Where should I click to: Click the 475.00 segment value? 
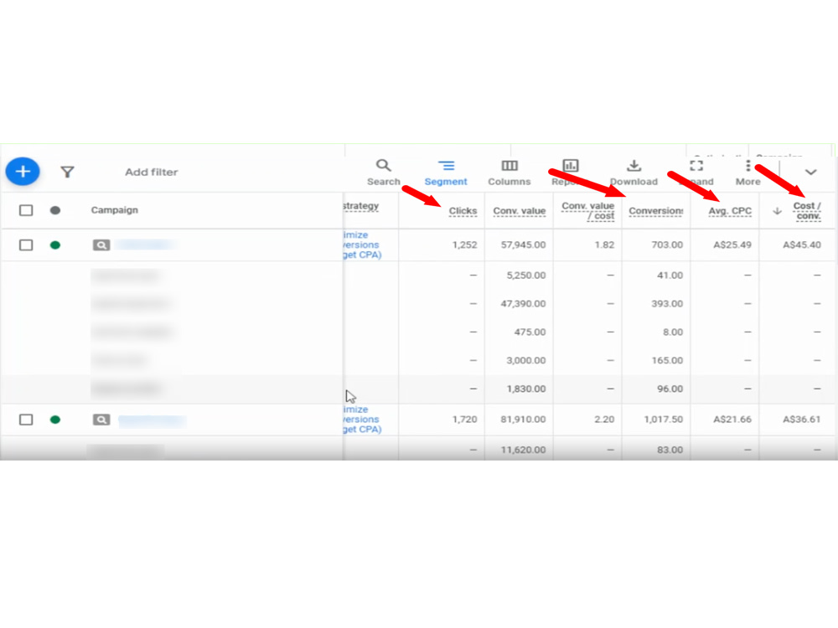point(530,332)
